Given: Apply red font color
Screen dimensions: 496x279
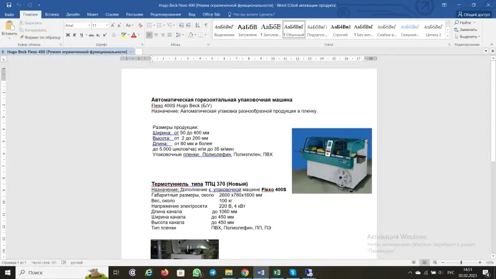Looking at the screenshot, I should [134, 35].
